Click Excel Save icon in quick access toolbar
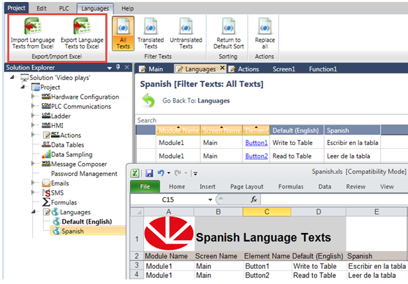 [149, 173]
